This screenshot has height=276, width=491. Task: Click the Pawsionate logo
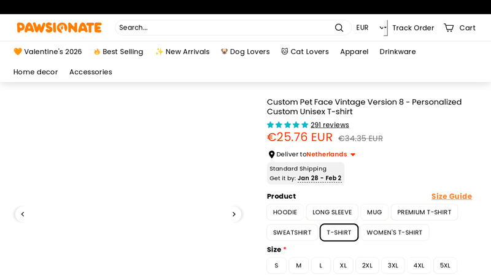pyautogui.click(x=59, y=28)
